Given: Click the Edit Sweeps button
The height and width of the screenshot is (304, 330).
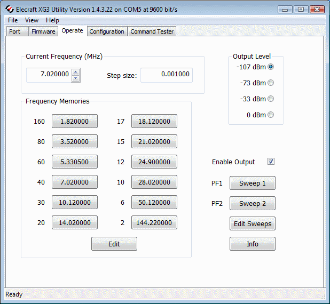Looking at the screenshot, I should [253, 223].
